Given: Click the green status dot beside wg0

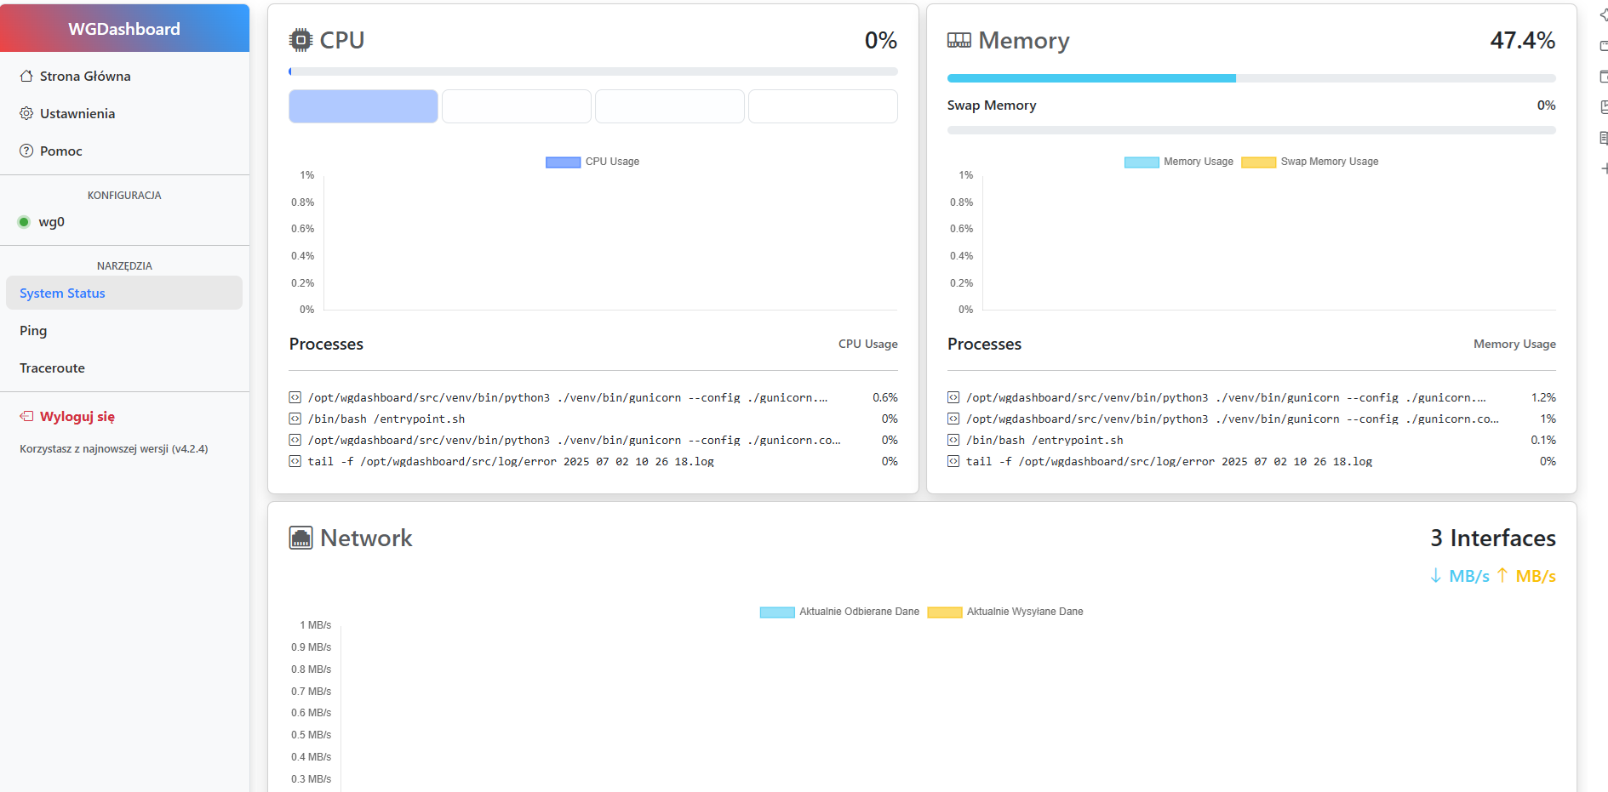Looking at the screenshot, I should pyautogui.click(x=24, y=222).
